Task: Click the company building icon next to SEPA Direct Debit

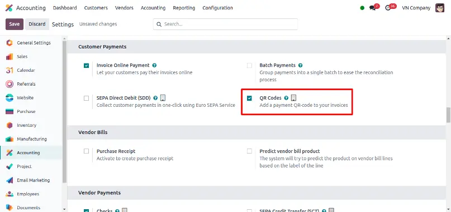Action: click(x=163, y=98)
